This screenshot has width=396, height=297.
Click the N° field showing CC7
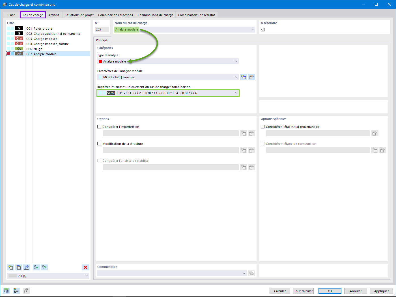coord(102,29)
